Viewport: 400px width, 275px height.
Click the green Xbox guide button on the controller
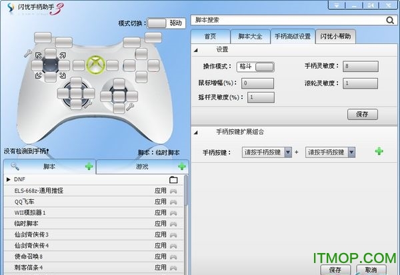95,65
